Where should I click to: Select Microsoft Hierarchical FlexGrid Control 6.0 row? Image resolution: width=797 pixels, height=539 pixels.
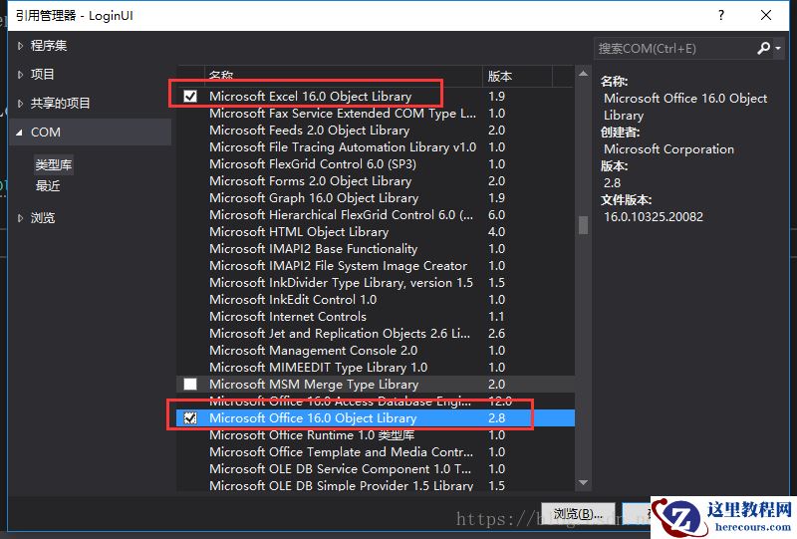377,214
